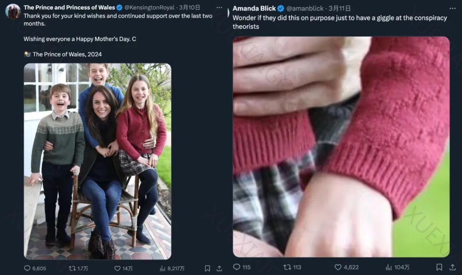View analytics of the Kensington Royal tweet
462x275 pixels.
[x=163, y=268]
